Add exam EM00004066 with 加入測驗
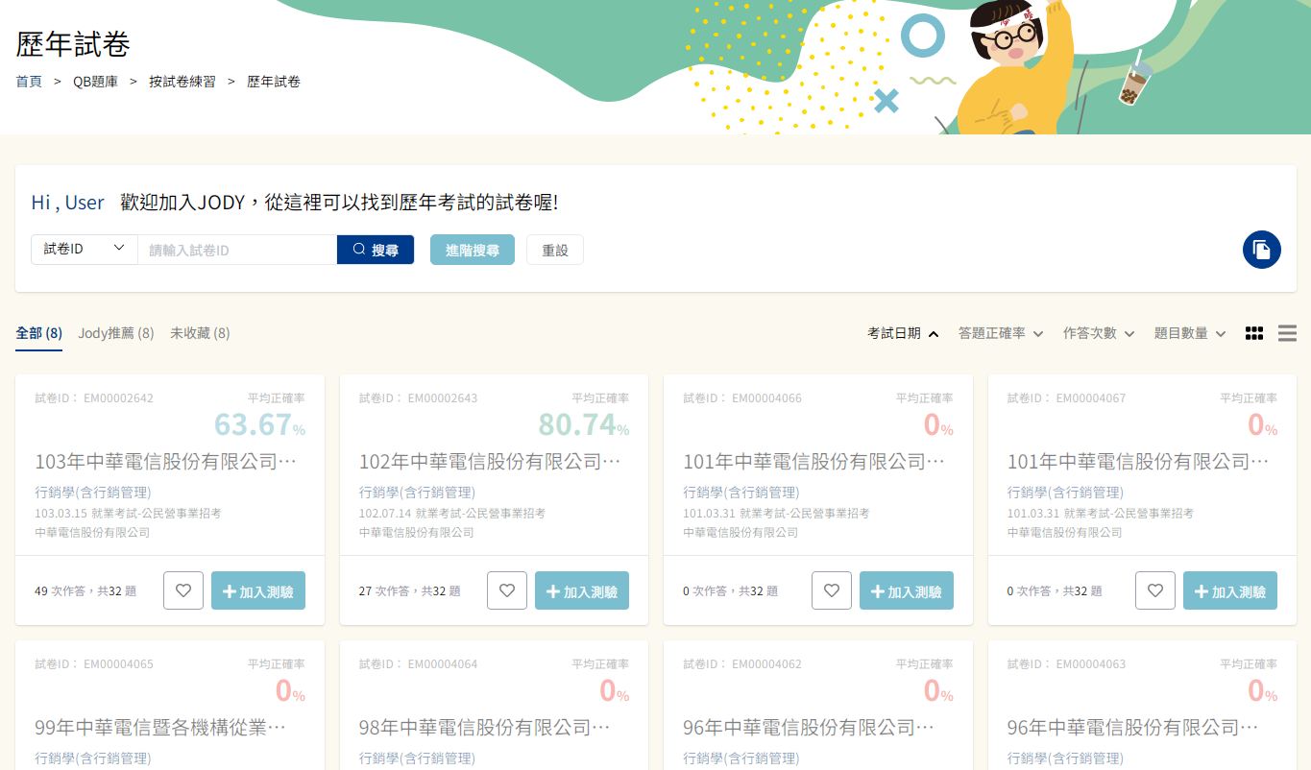 [x=907, y=590]
